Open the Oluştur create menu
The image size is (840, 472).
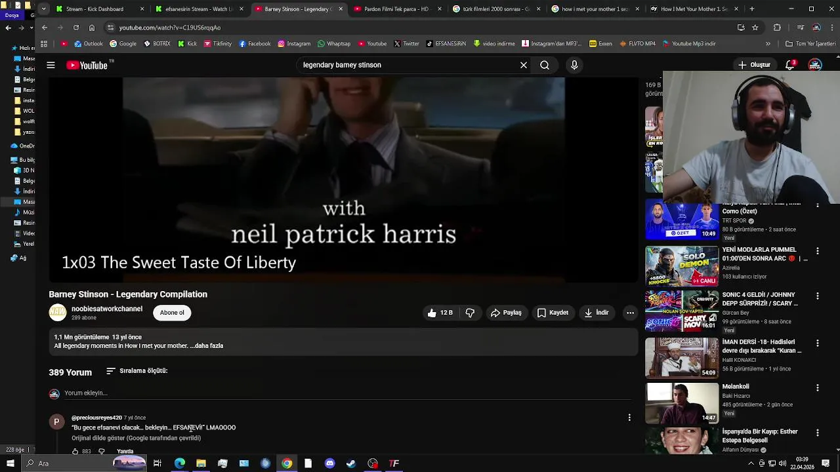(x=754, y=65)
